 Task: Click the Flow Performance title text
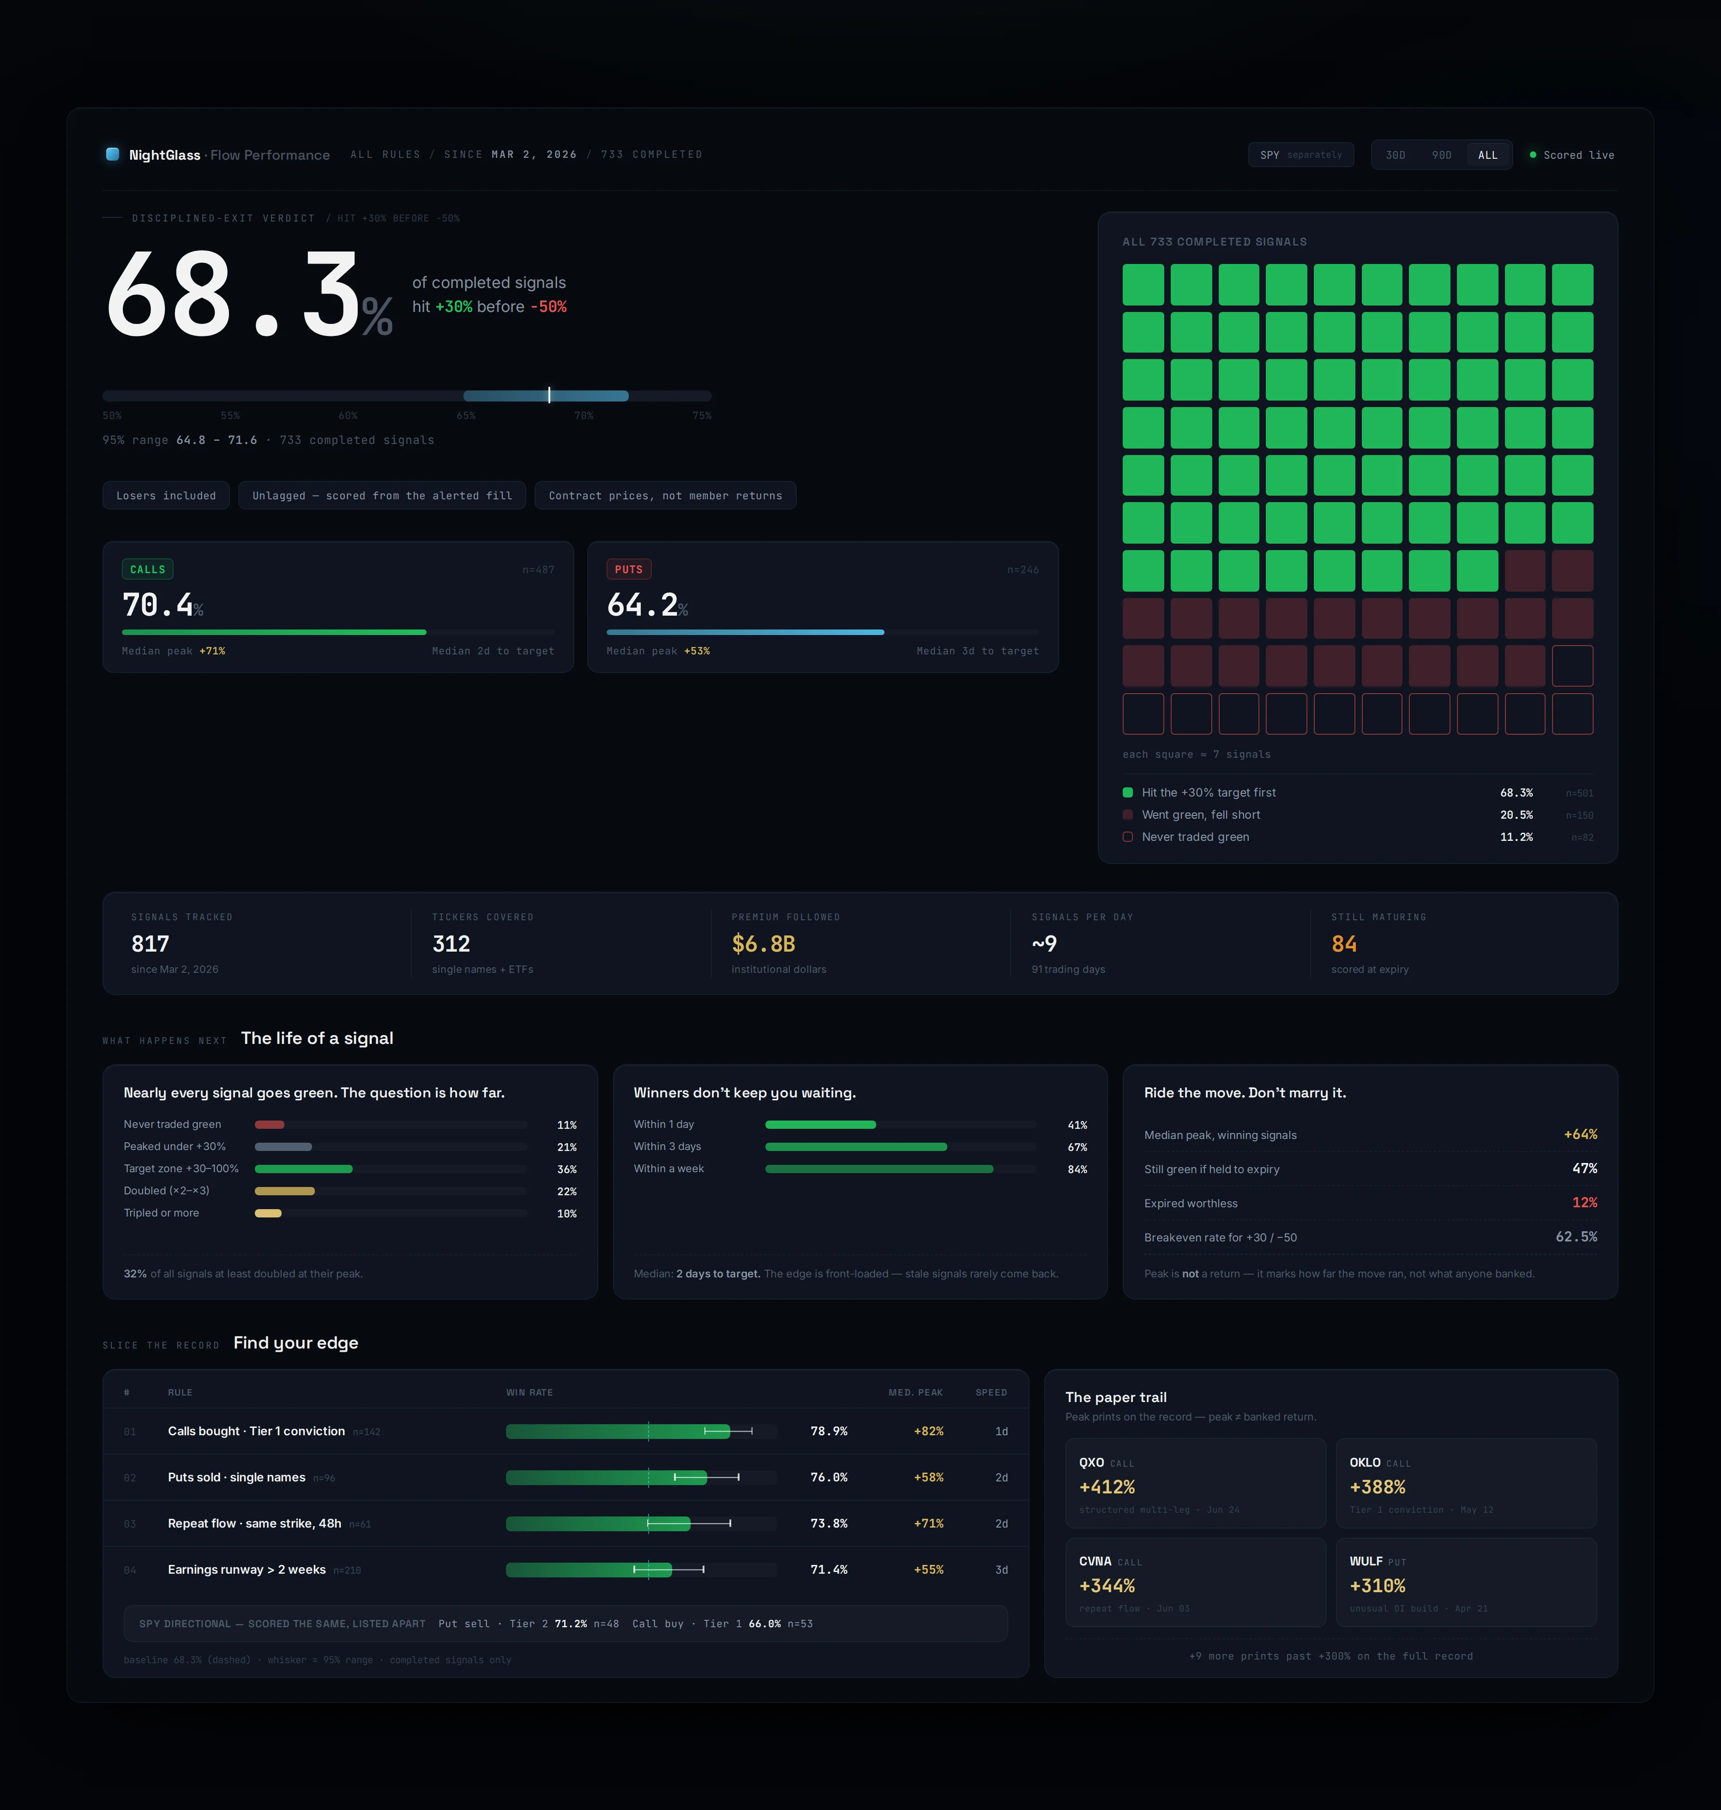coord(270,155)
